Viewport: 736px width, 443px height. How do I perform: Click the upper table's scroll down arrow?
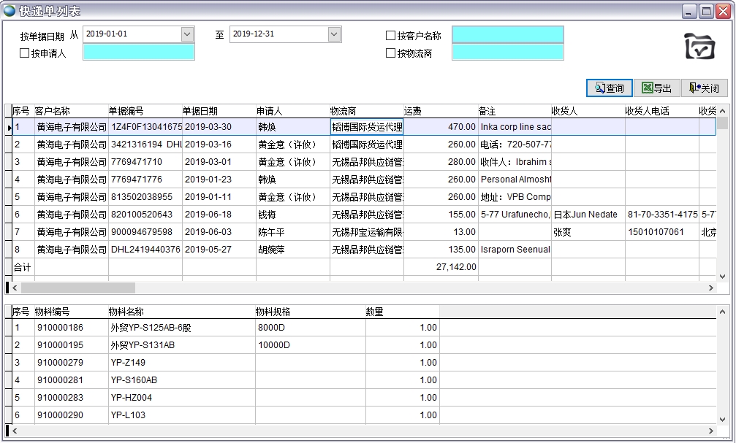click(x=722, y=276)
